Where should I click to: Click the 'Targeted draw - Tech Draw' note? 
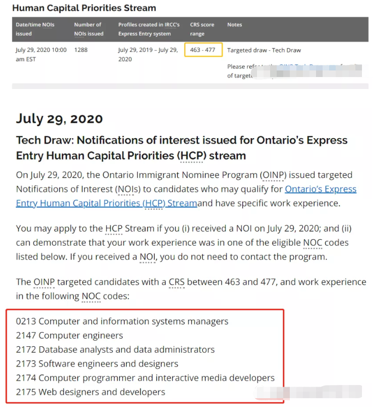(x=264, y=50)
